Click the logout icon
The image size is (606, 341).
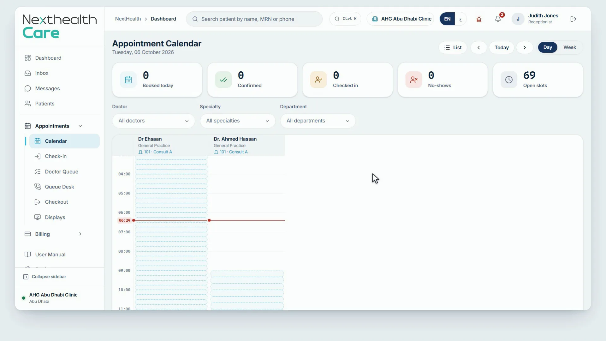coord(573,19)
